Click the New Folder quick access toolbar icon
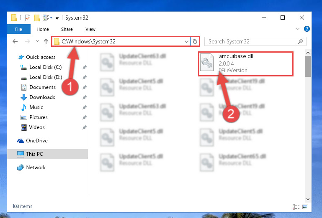 [37, 18]
